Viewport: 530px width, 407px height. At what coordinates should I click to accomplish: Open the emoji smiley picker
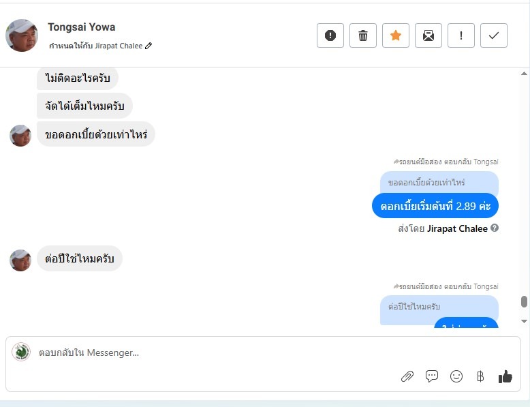point(456,376)
